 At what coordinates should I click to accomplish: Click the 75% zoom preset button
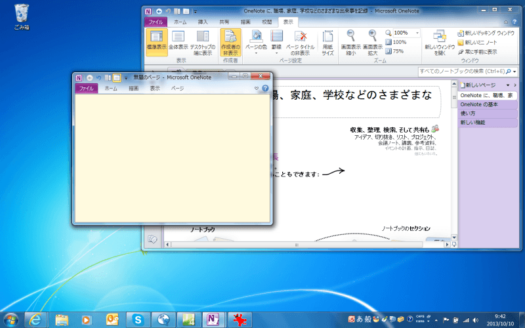[394, 51]
